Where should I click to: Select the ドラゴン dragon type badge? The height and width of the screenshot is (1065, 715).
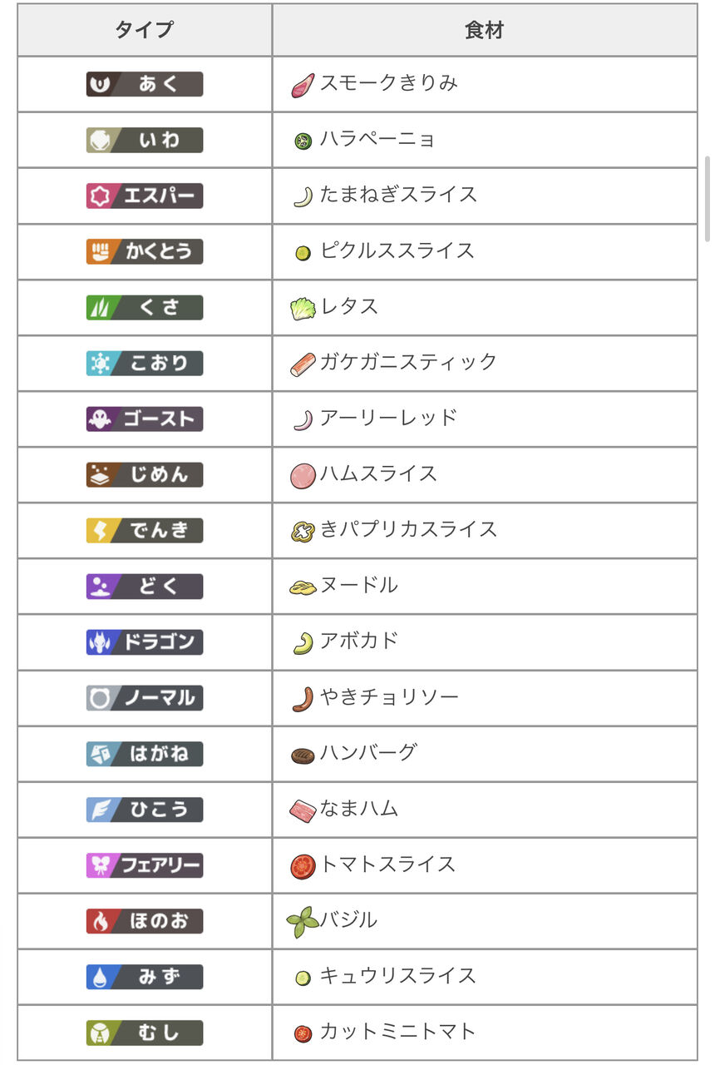point(145,642)
